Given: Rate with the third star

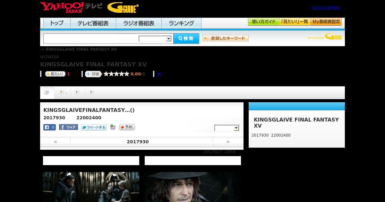Looking at the screenshot, I should click(116, 74).
